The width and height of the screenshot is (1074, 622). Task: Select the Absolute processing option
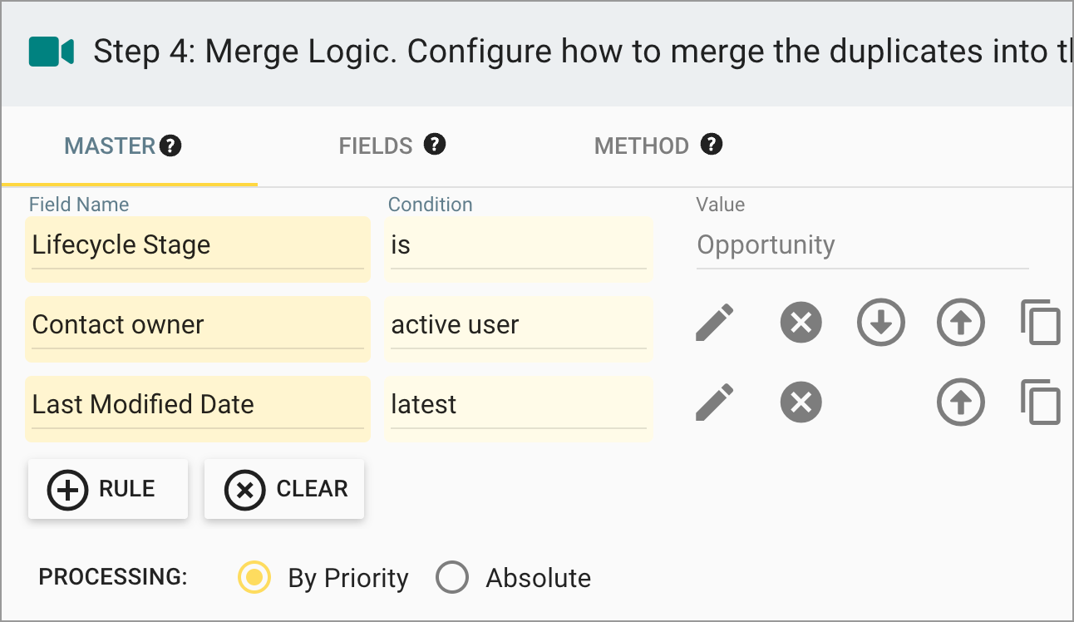pos(452,577)
